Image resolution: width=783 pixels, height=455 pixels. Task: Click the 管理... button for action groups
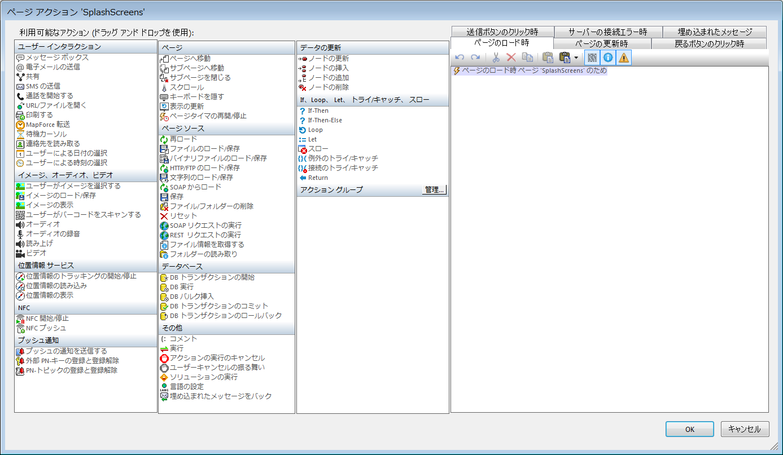point(434,190)
